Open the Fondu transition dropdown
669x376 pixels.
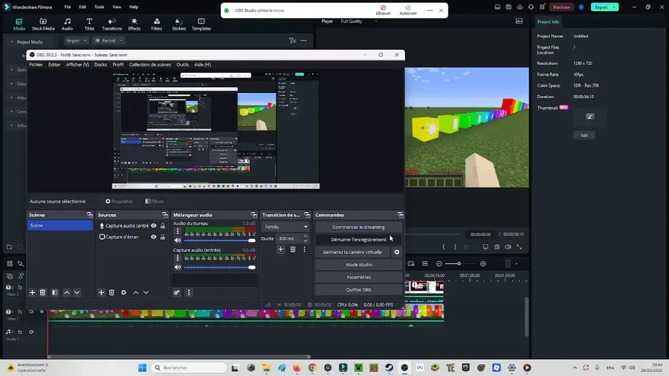[x=285, y=227]
